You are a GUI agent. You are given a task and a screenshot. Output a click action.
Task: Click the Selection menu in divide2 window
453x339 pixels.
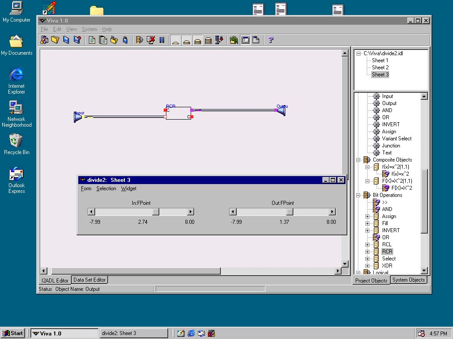106,188
